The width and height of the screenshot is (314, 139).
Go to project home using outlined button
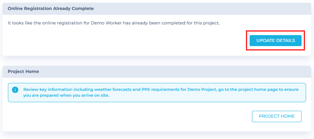click(x=276, y=116)
